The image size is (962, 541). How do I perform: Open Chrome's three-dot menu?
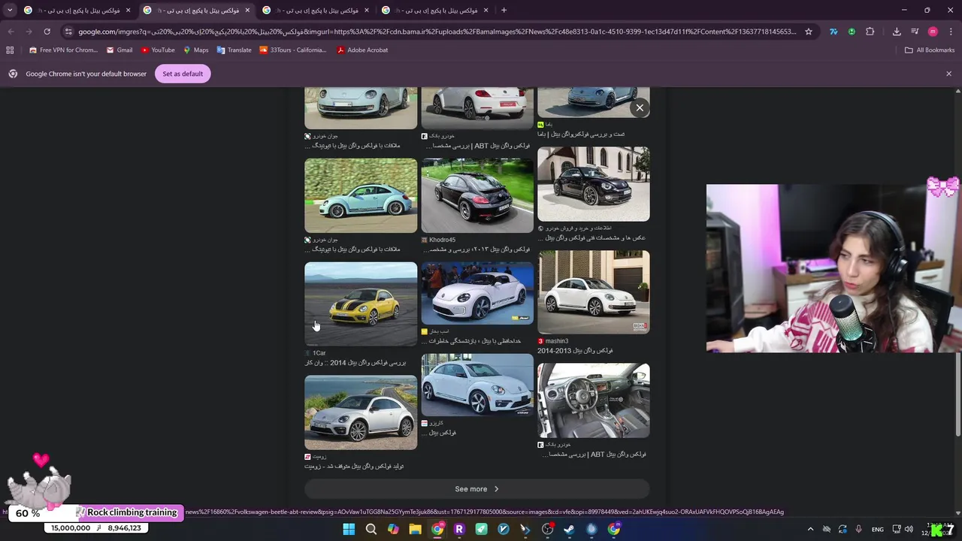(951, 32)
